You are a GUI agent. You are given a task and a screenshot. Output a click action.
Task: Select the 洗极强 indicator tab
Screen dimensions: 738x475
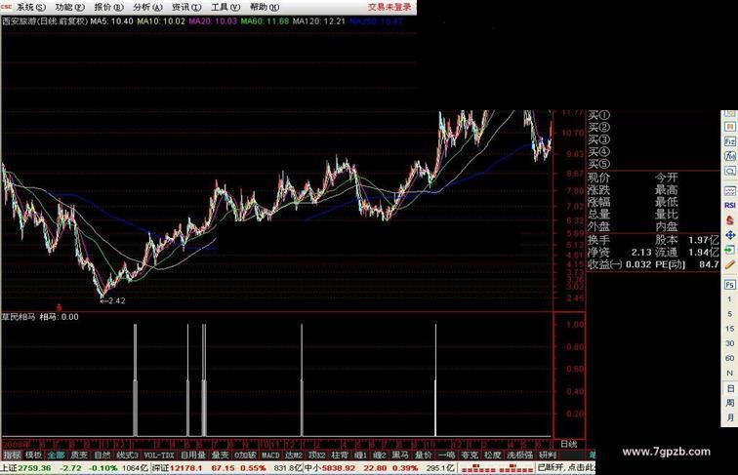(x=519, y=455)
